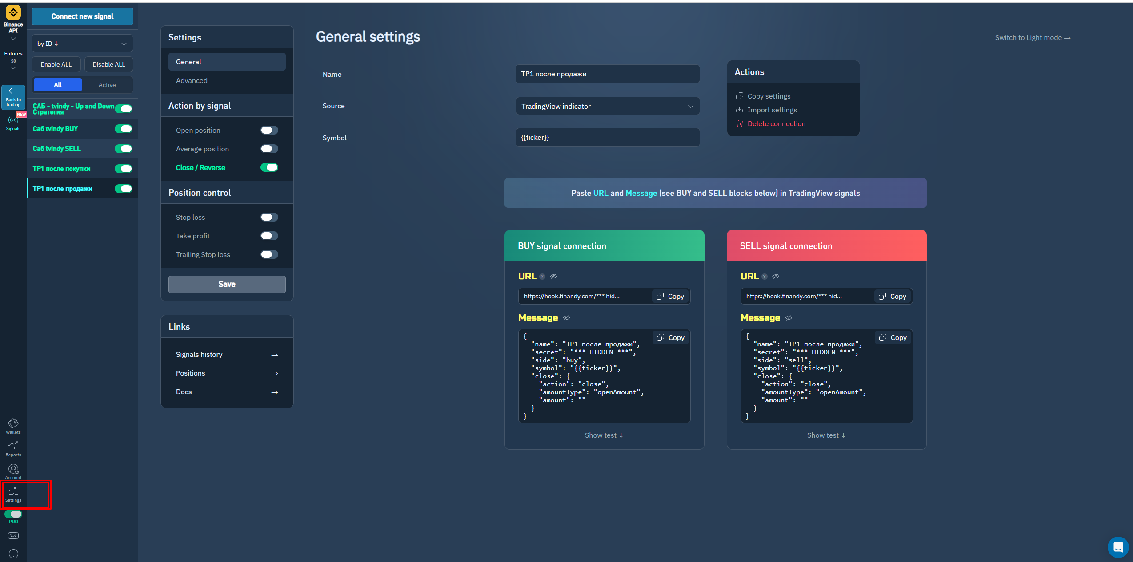Toggle the TP1 после продажи signal switch

coord(124,189)
